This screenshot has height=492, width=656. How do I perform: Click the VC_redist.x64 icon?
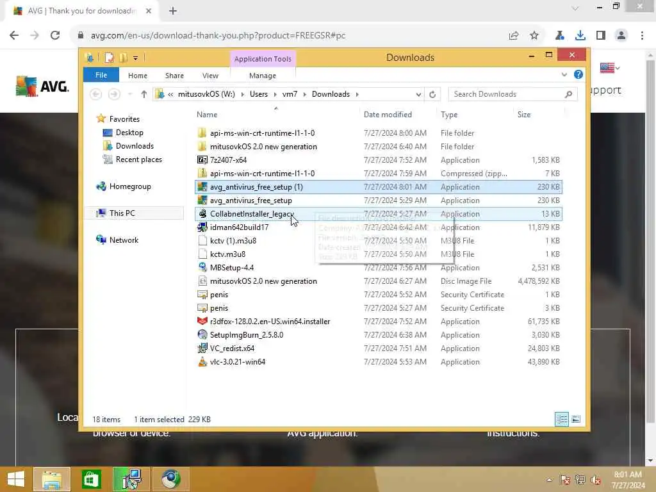tap(202, 348)
